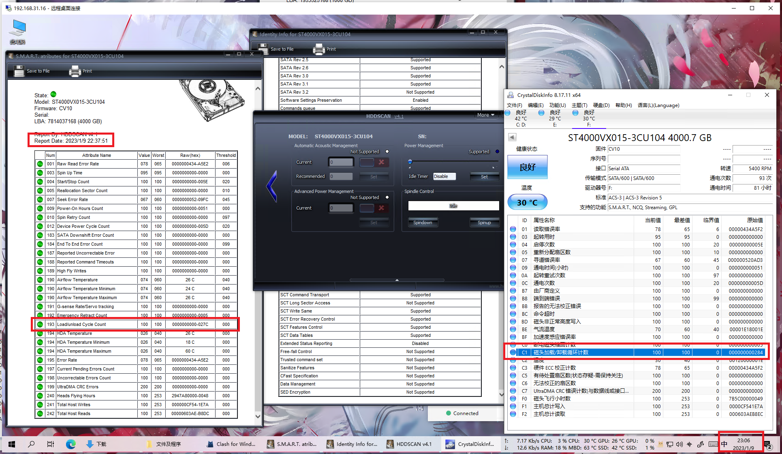Click the blue back arrow in HDDSCAN
Viewport: 782px width, 454px height.
point(271,186)
